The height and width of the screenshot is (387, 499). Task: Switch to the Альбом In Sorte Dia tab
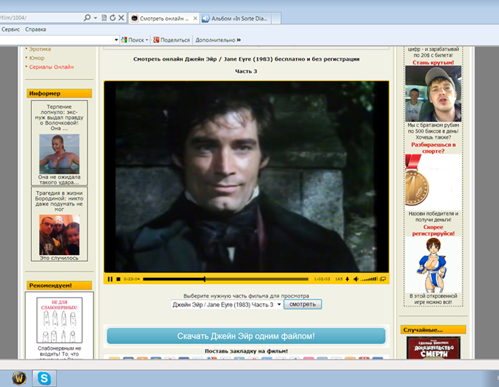coord(236,19)
